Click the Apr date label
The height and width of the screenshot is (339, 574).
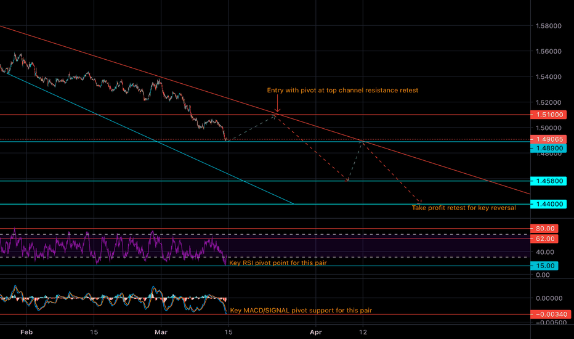(315, 332)
